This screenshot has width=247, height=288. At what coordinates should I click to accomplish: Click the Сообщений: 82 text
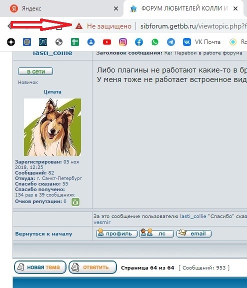34,173
